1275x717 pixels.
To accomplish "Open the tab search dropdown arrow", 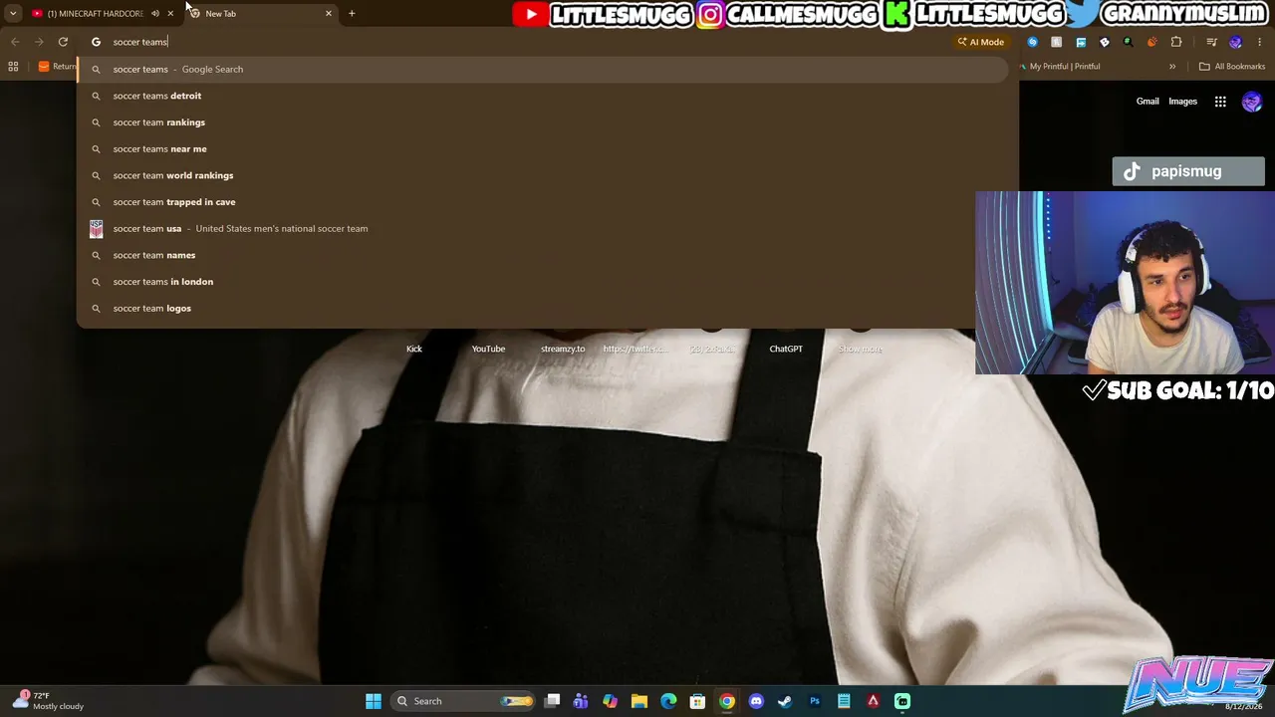I will coord(13,13).
